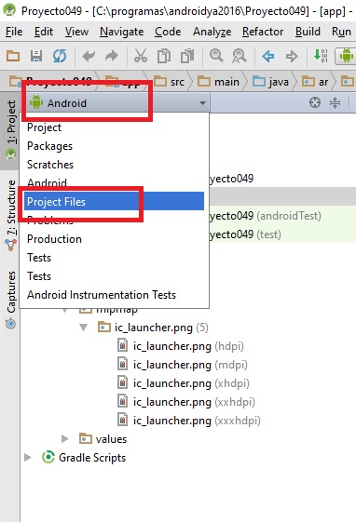Image resolution: width=356 pixels, height=522 pixels.
Task: Click the Back navigation arrow
Action: (268, 56)
